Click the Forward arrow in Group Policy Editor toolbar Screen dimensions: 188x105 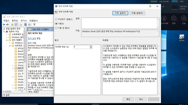[x=7, y=25]
